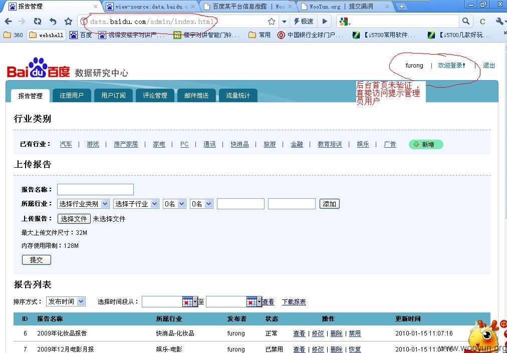Screen dimensions: 507x353
Task: Click the star inside the address bar
Action: pos(272,22)
